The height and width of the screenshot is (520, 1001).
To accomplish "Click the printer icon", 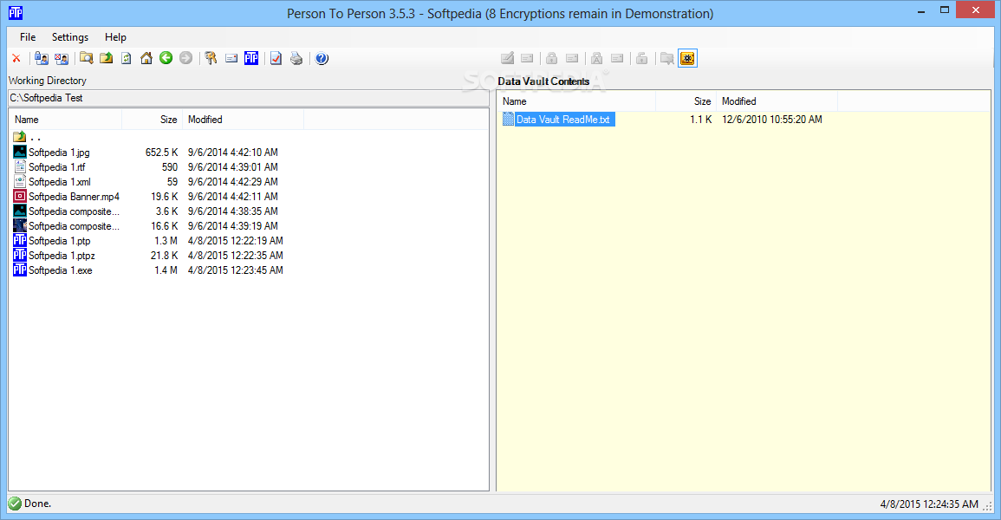I will pos(296,59).
